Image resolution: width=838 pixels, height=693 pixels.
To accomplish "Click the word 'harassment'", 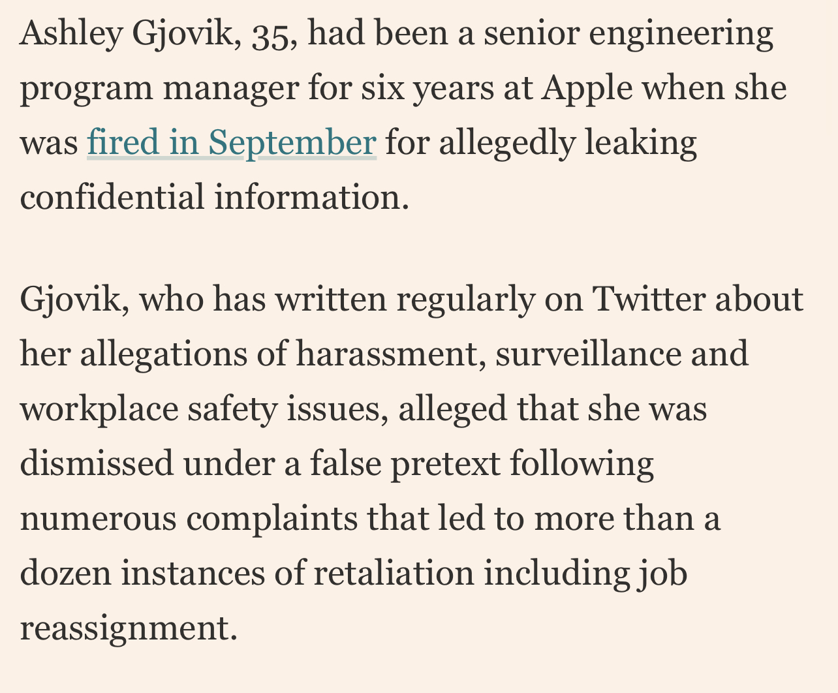I will [390, 354].
